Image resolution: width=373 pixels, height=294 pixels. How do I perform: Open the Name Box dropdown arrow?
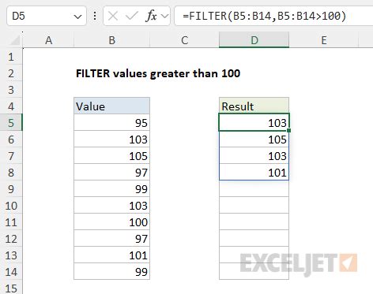77,17
